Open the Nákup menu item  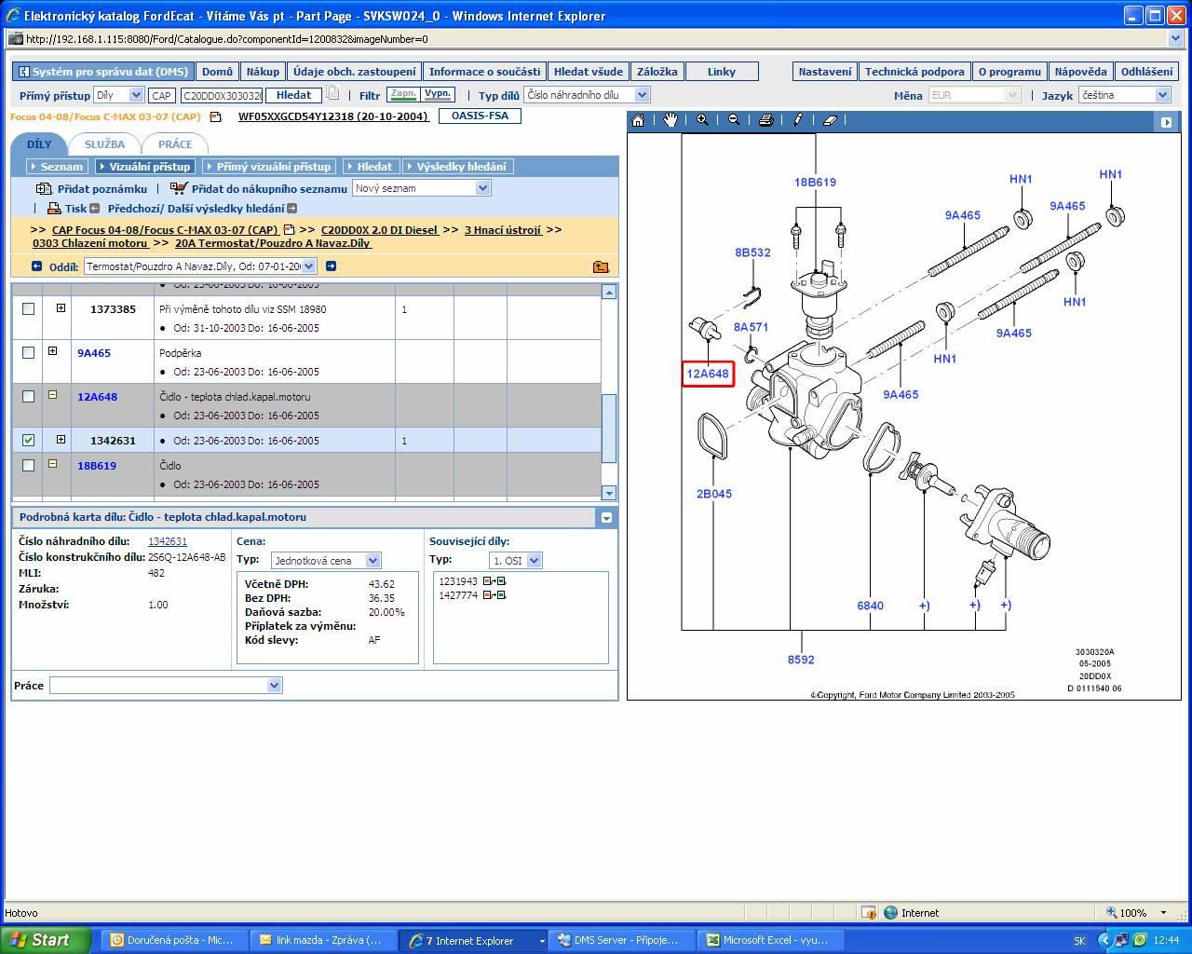click(263, 72)
